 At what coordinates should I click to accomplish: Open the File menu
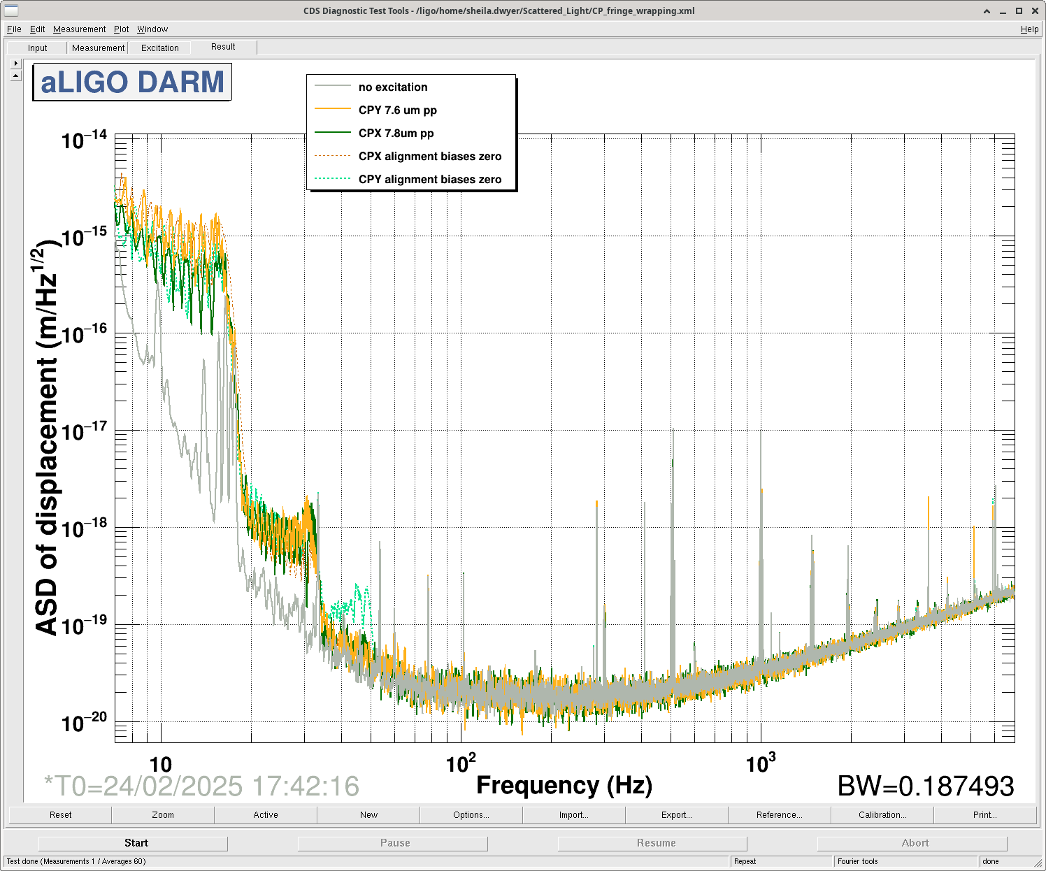14,29
